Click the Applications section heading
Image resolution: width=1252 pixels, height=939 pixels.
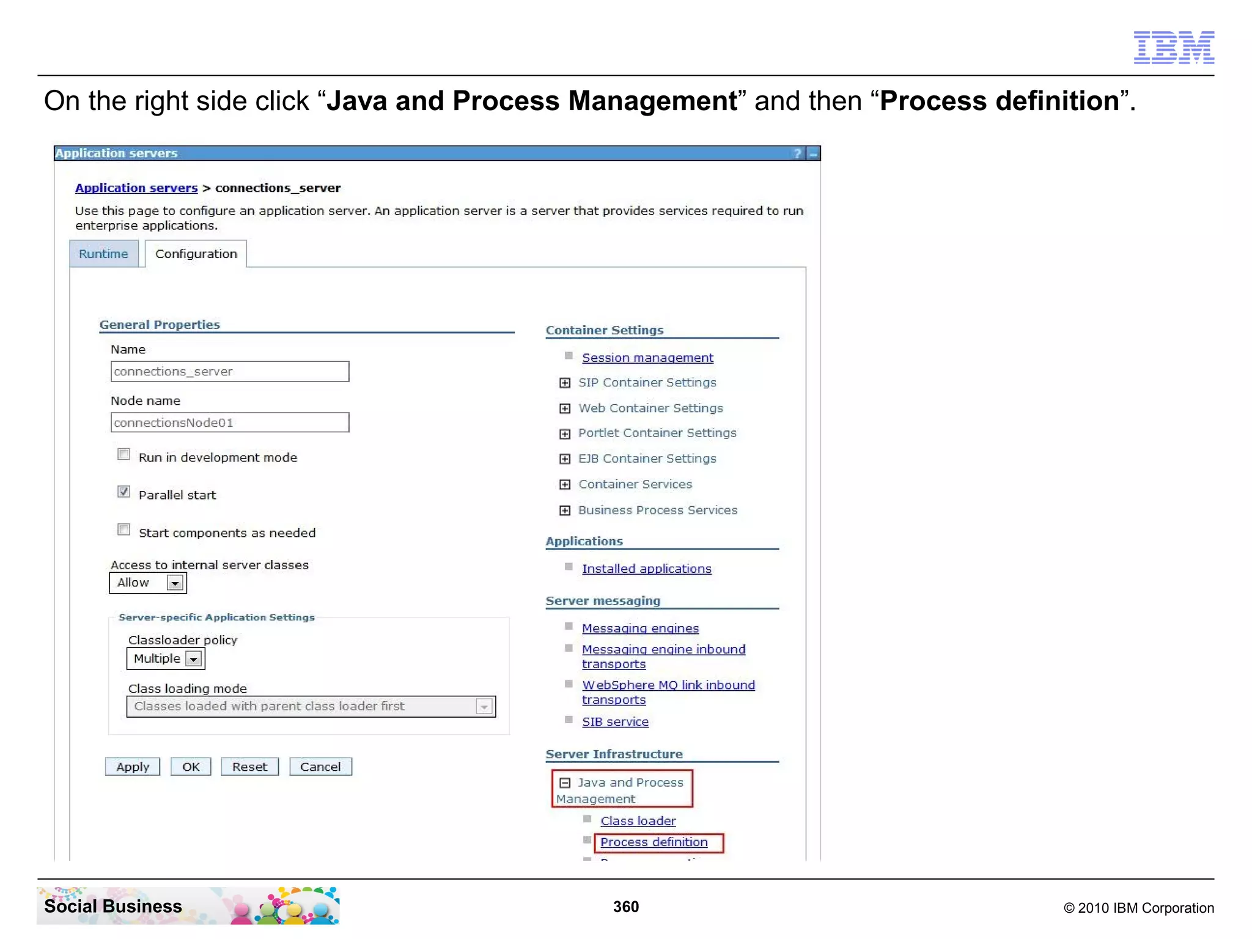584,541
